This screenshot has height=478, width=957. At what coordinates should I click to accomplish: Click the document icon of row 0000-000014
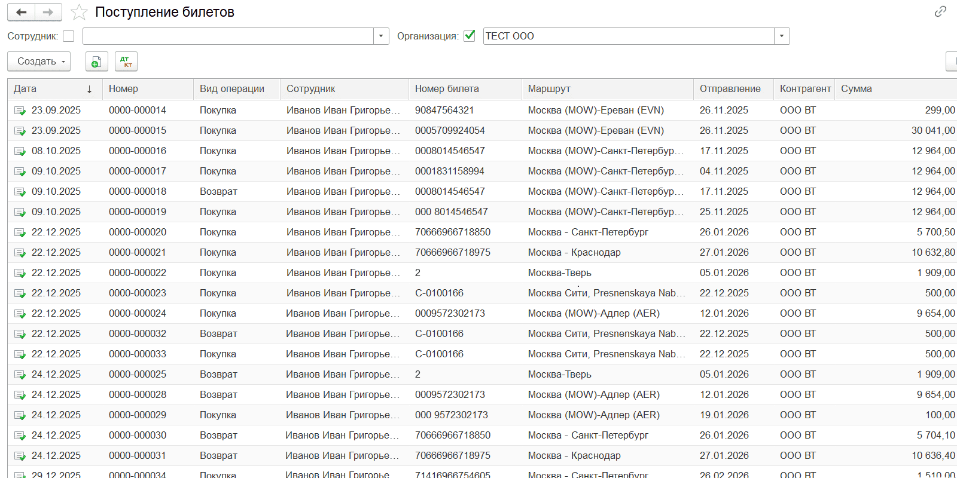point(20,111)
